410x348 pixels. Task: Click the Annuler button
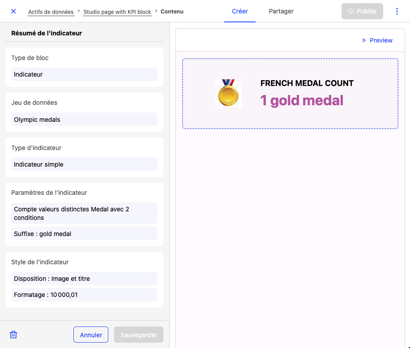91,335
